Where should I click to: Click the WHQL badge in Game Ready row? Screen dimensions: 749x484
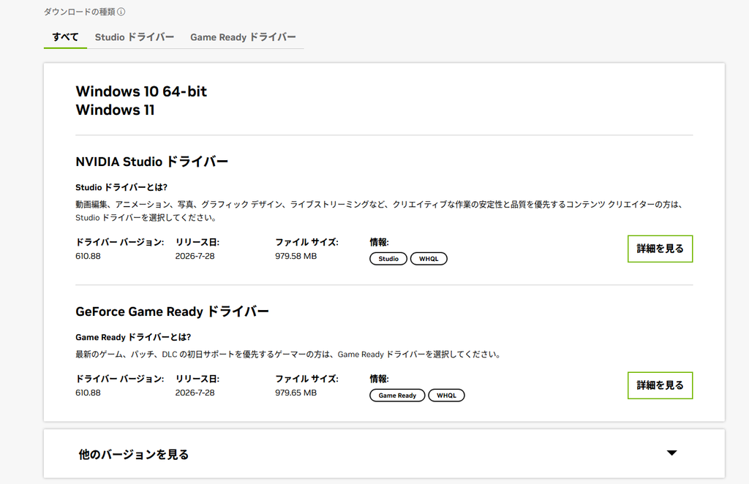point(446,396)
